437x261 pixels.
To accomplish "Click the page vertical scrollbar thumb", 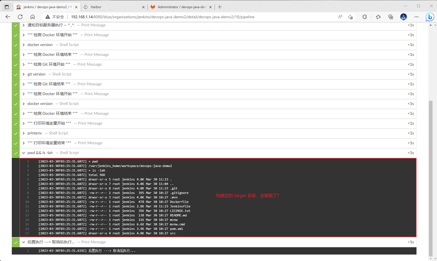I will pyautogui.click(x=431, y=178).
